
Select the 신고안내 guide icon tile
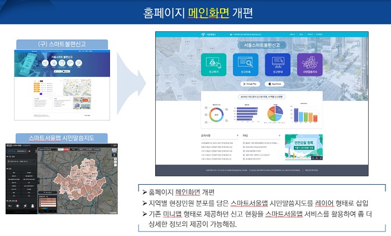click(x=279, y=66)
